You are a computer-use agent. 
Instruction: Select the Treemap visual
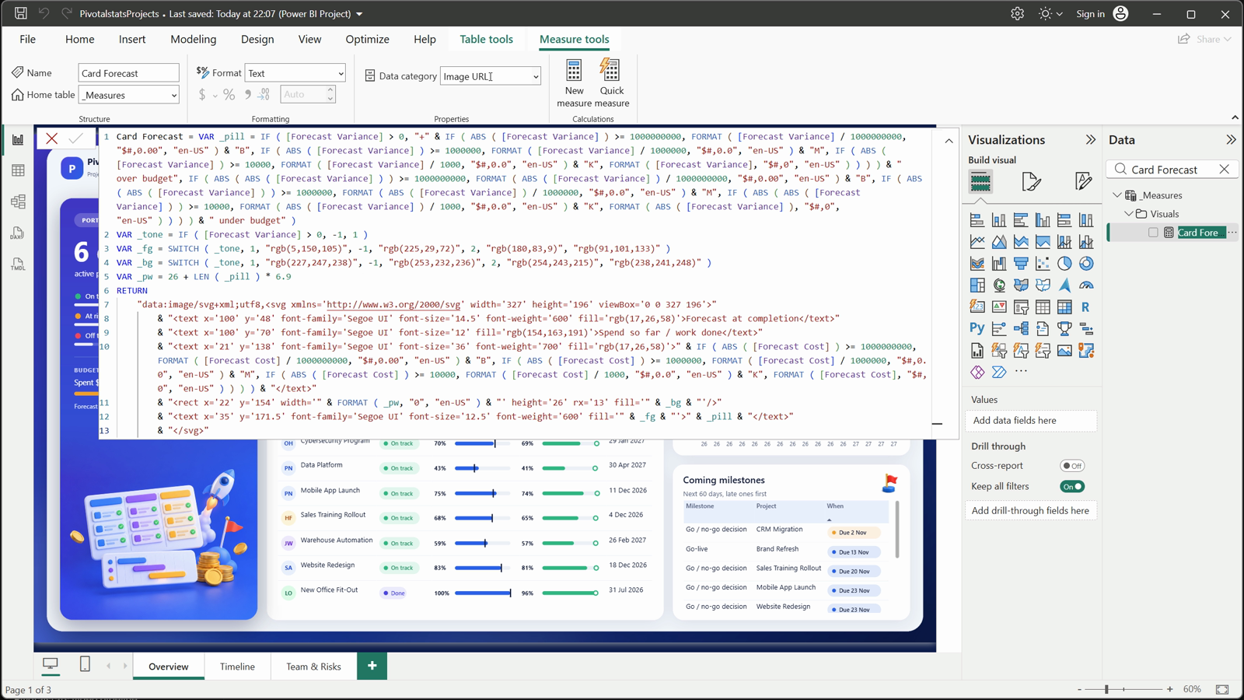click(977, 285)
